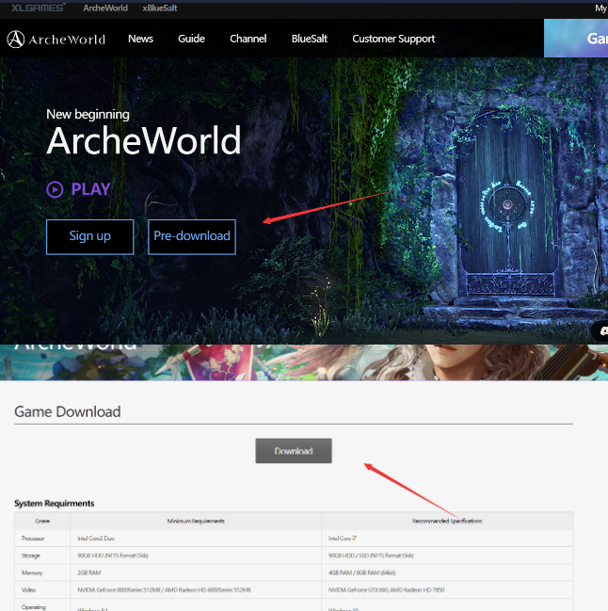Click the character artwork banner strip
The image size is (608, 611).
click(x=304, y=362)
